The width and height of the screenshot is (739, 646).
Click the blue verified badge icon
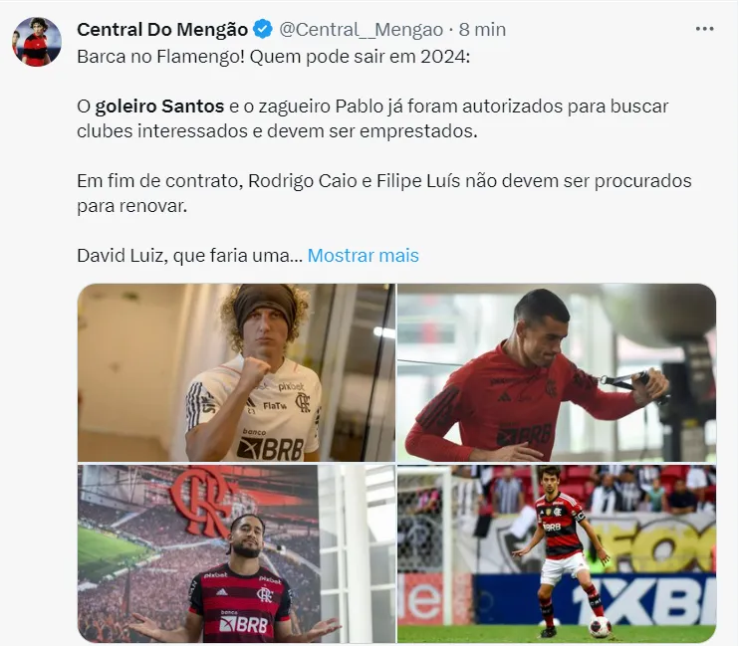pos(263,29)
